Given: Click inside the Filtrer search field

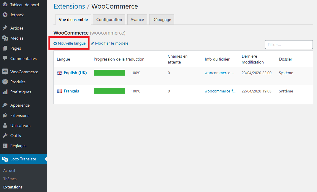Looking at the screenshot, I should pyautogui.click(x=289, y=44).
